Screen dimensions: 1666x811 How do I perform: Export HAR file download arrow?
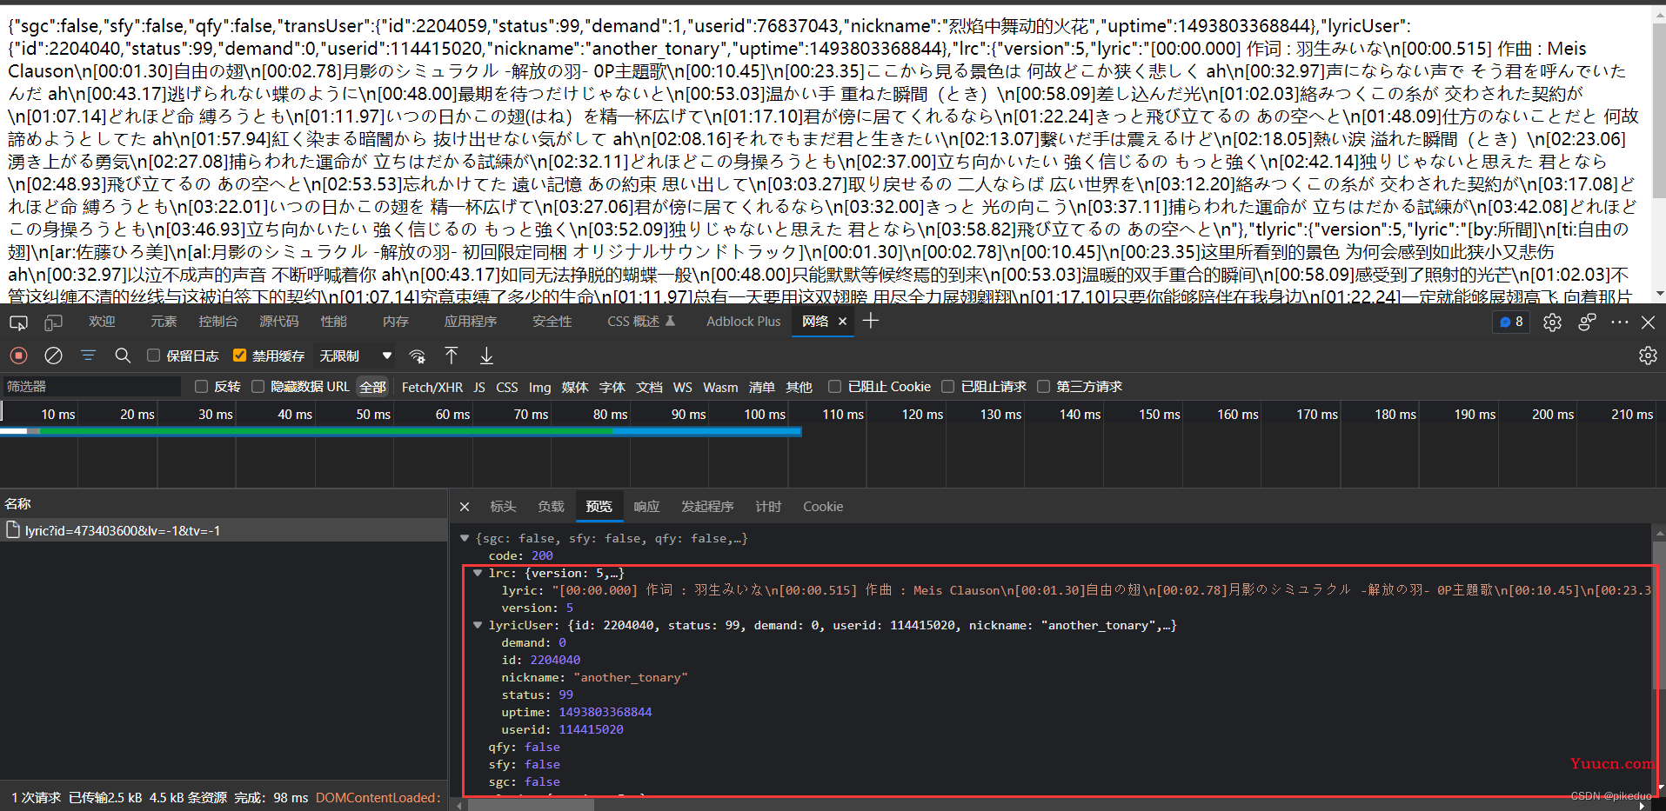pyautogui.click(x=486, y=356)
